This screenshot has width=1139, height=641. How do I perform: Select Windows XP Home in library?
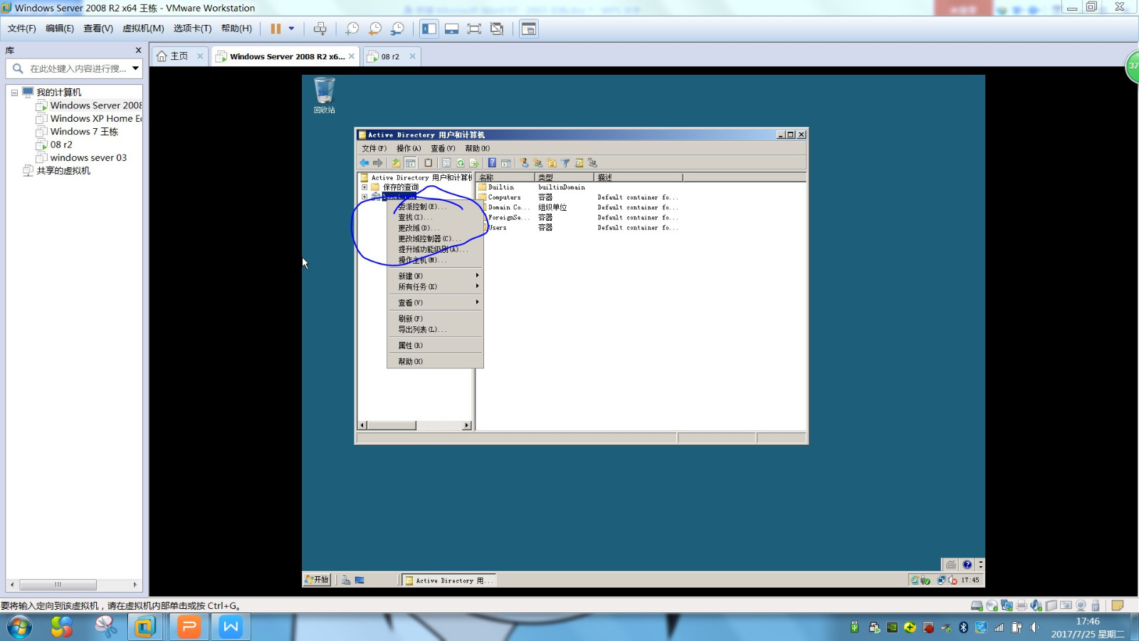89,118
